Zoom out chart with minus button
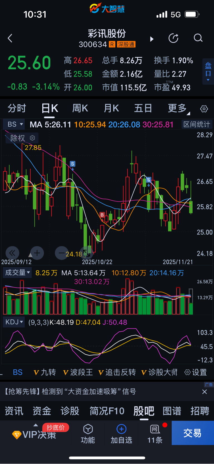 coord(62,253)
